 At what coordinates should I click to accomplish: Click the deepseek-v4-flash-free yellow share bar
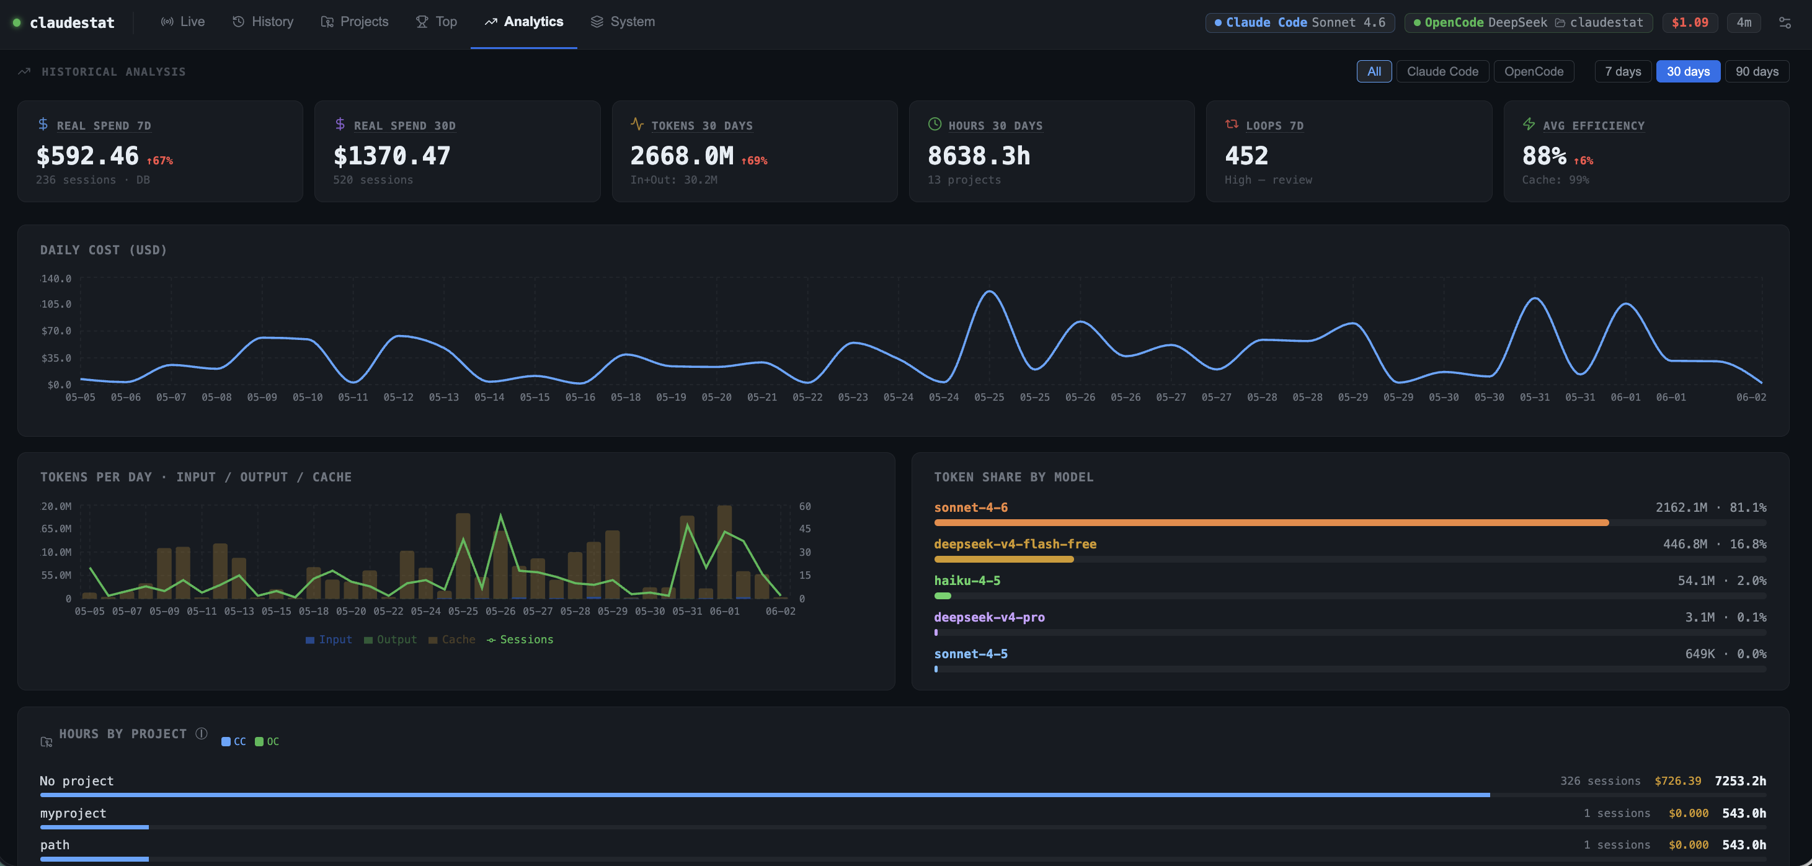pyautogui.click(x=1004, y=560)
